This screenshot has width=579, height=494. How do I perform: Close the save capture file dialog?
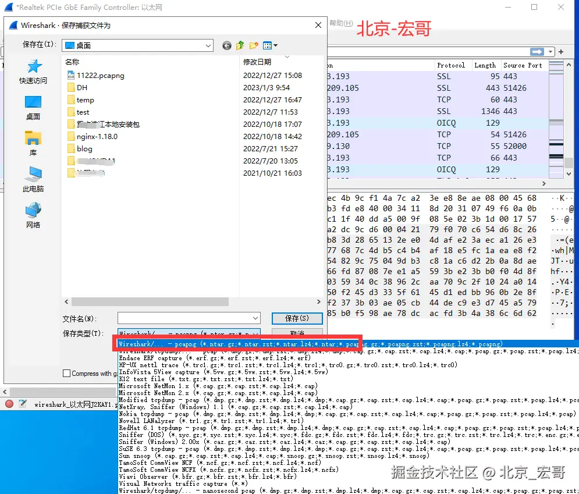[318, 25]
